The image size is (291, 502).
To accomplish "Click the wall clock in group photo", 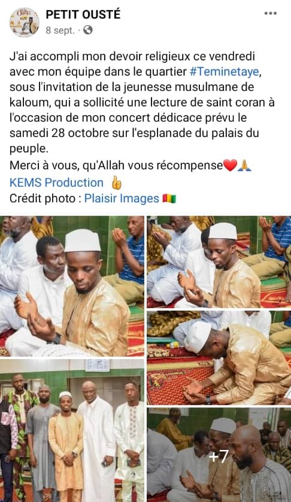I will (x=98, y=366).
